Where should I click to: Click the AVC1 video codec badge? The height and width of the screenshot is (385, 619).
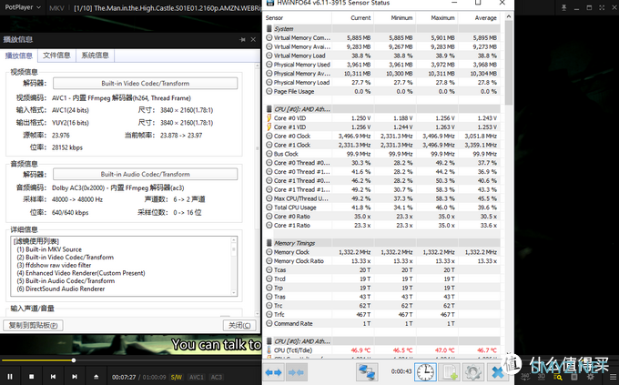[x=197, y=377]
